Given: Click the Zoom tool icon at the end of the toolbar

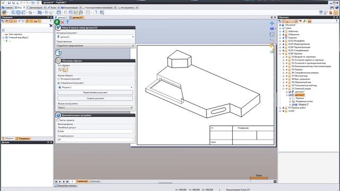Looking at the screenshot, I should (x=101, y=13).
